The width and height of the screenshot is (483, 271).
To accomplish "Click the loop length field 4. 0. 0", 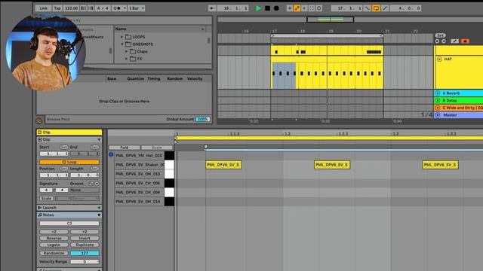I will click(406, 8).
